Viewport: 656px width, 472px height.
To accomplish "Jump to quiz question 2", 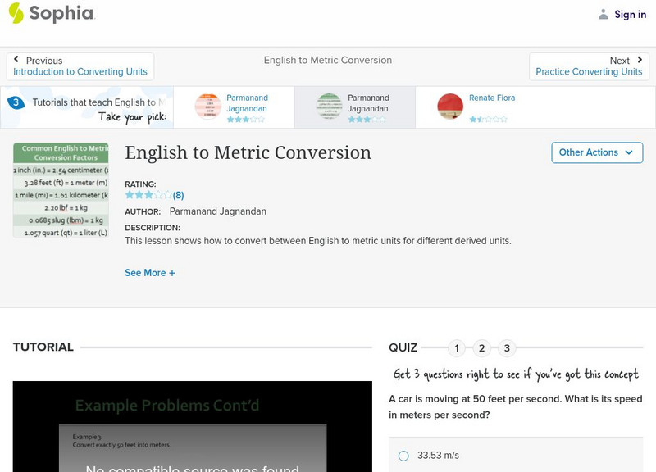I will pos(482,348).
